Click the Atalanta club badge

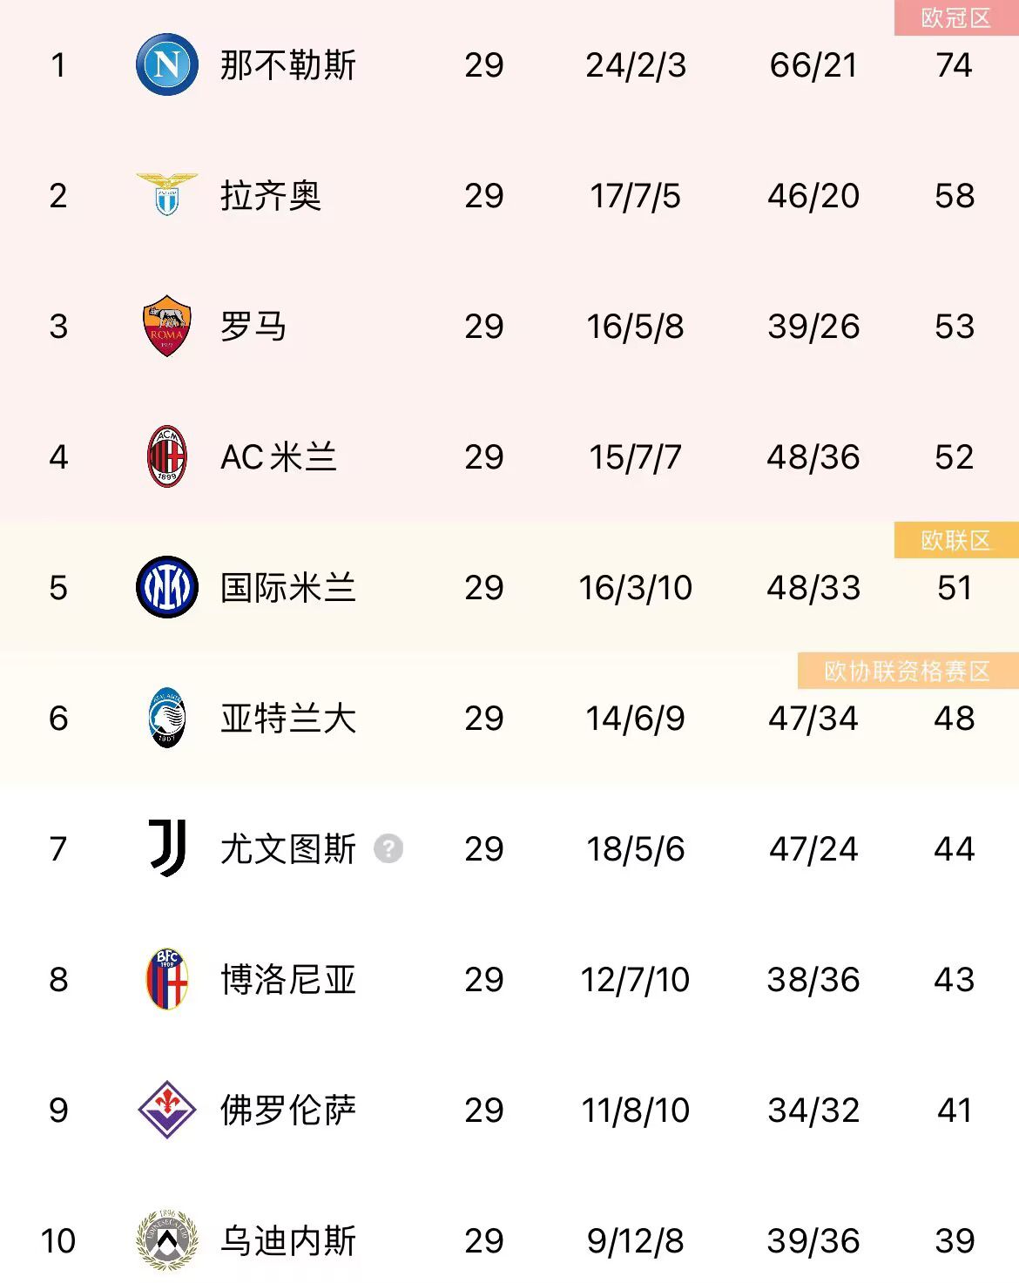(167, 718)
